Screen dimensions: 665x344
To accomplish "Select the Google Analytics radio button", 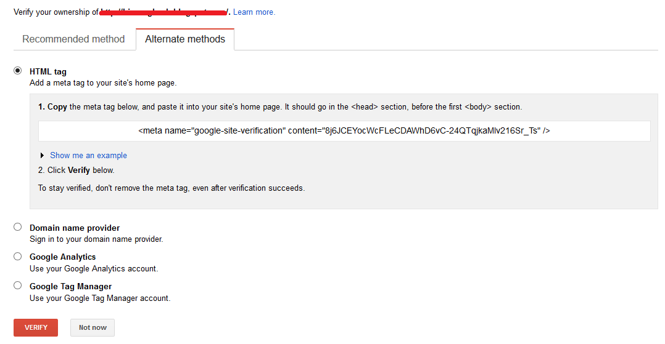I will 17,257.
